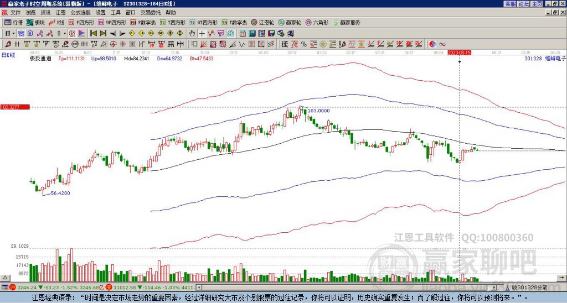The image size is (567, 303).
Task: Select the red circle target tool
Action: [113, 44]
